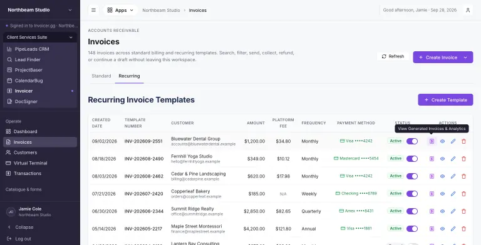
Task: Delete the Summit Ridge Realty template
Action: pos(464,211)
